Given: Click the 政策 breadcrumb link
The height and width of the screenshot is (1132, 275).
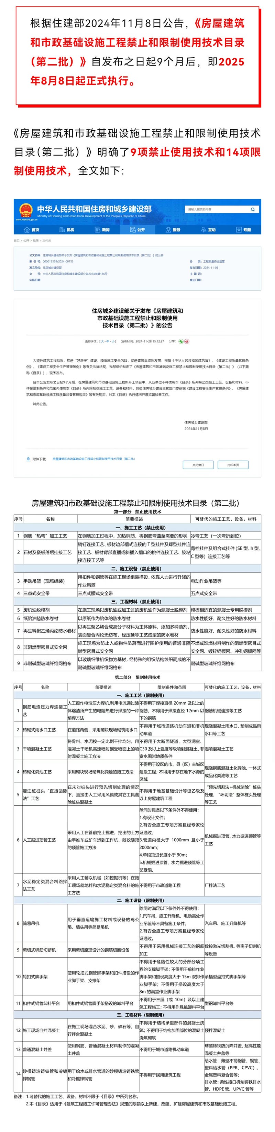Looking at the screenshot, I should [36, 240].
